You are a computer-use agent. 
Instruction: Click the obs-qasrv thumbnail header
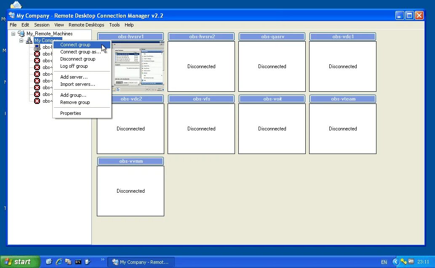272,37
